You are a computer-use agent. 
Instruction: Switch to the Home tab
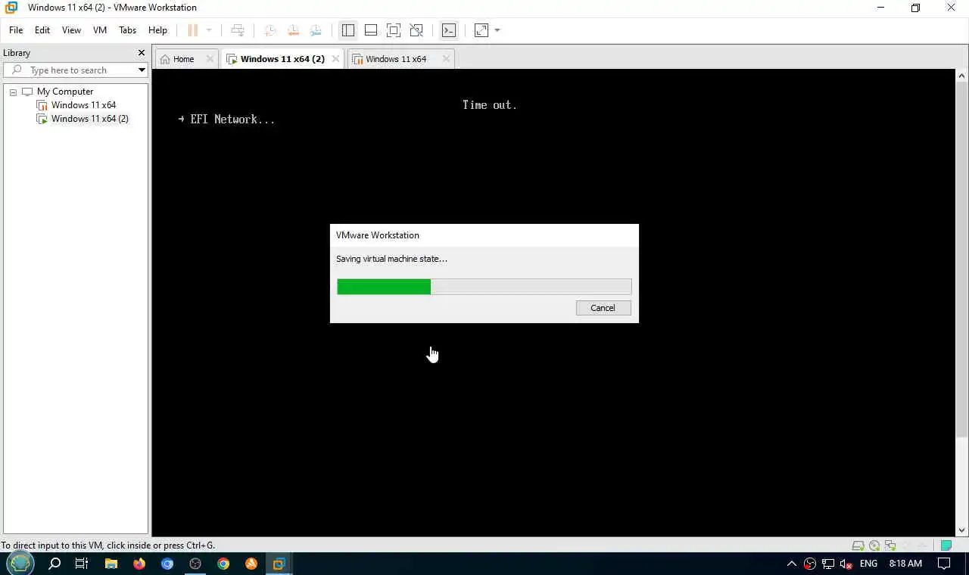183,59
